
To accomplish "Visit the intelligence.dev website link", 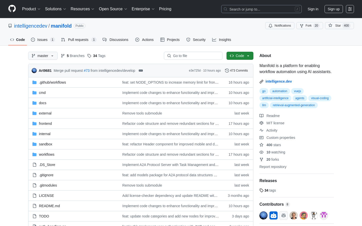I will (279, 81).
